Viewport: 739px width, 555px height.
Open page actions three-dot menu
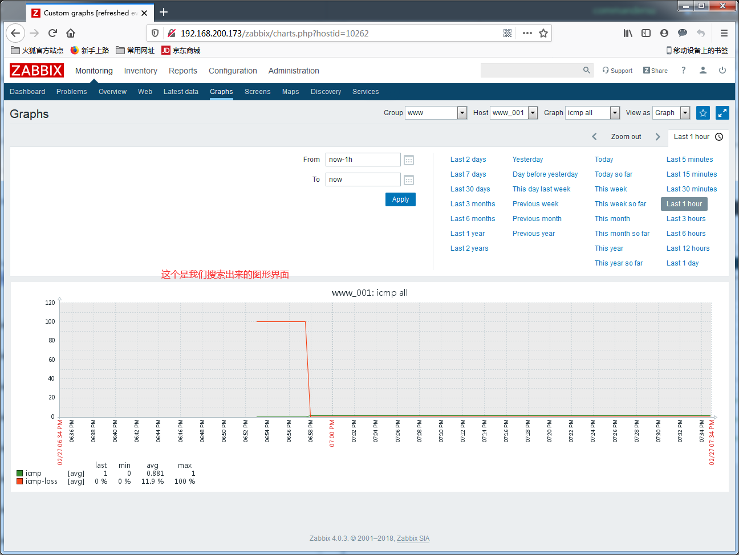point(527,33)
